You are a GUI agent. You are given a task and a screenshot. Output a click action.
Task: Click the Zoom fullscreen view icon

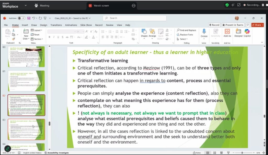click(239, 5)
